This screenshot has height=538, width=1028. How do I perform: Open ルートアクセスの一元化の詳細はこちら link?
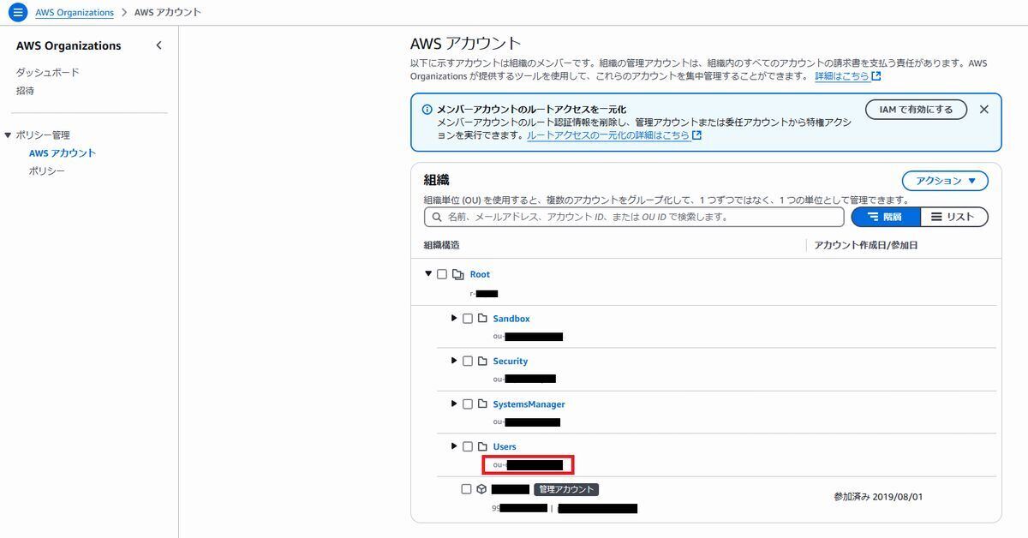608,135
